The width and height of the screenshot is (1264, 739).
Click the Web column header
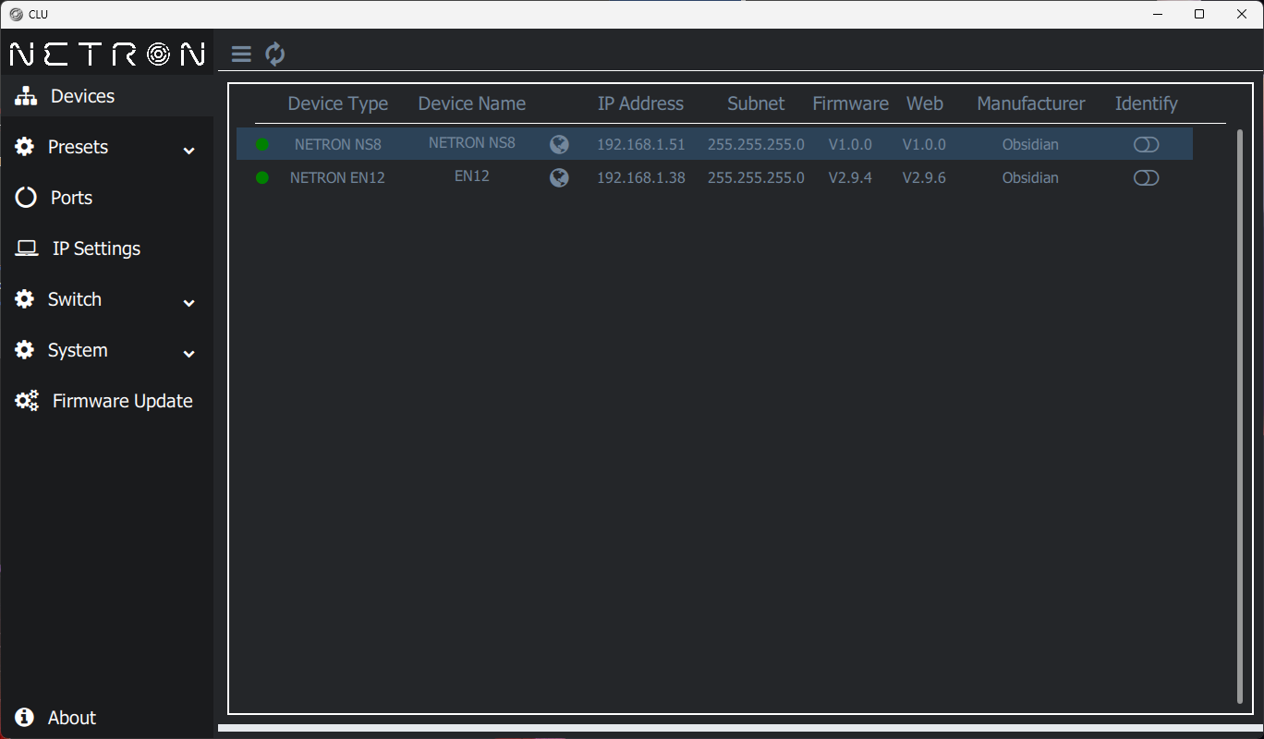click(925, 103)
